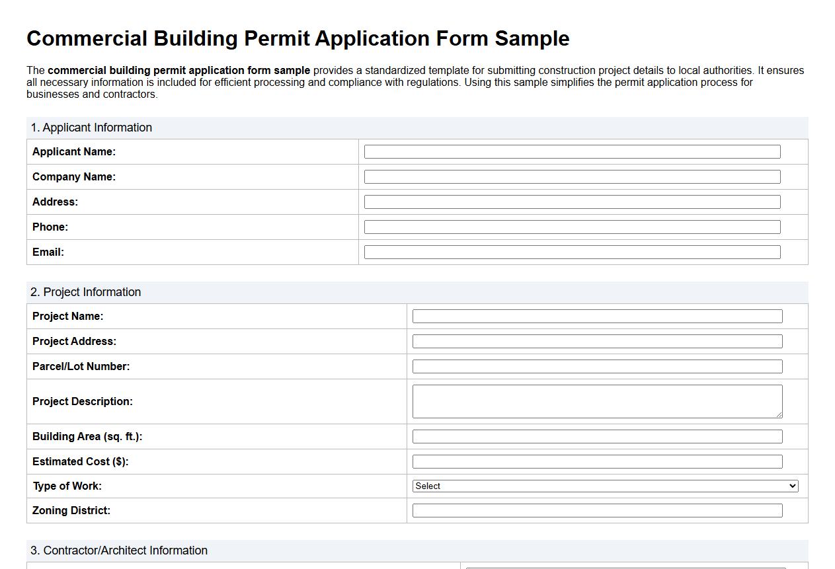Click the Email input field
Viewport: 835px width, 569px height.
pos(571,252)
